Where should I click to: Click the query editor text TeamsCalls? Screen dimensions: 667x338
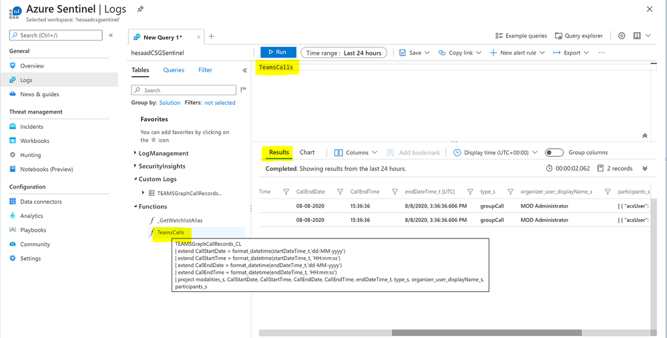point(276,67)
